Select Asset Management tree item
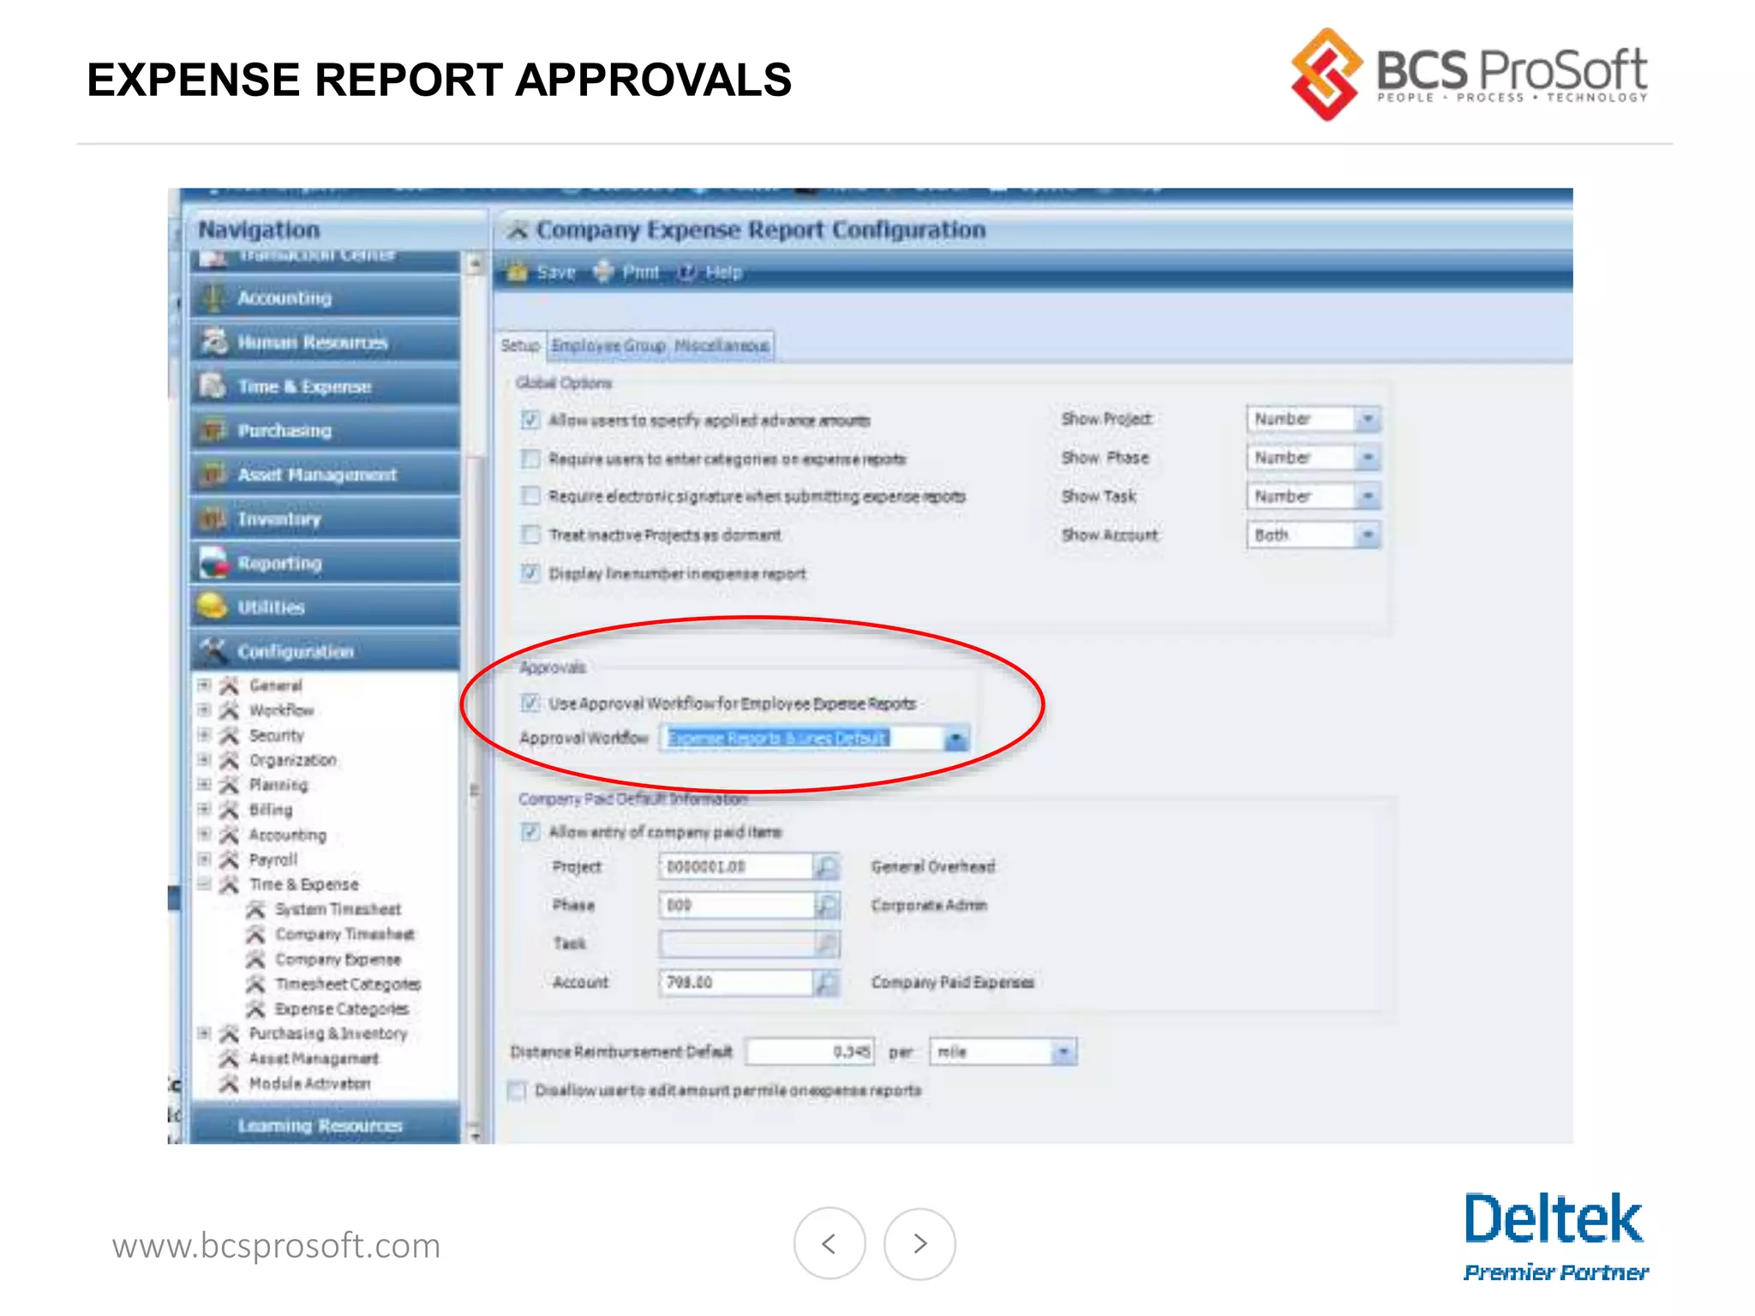This screenshot has height=1316, width=1755. point(314,1059)
